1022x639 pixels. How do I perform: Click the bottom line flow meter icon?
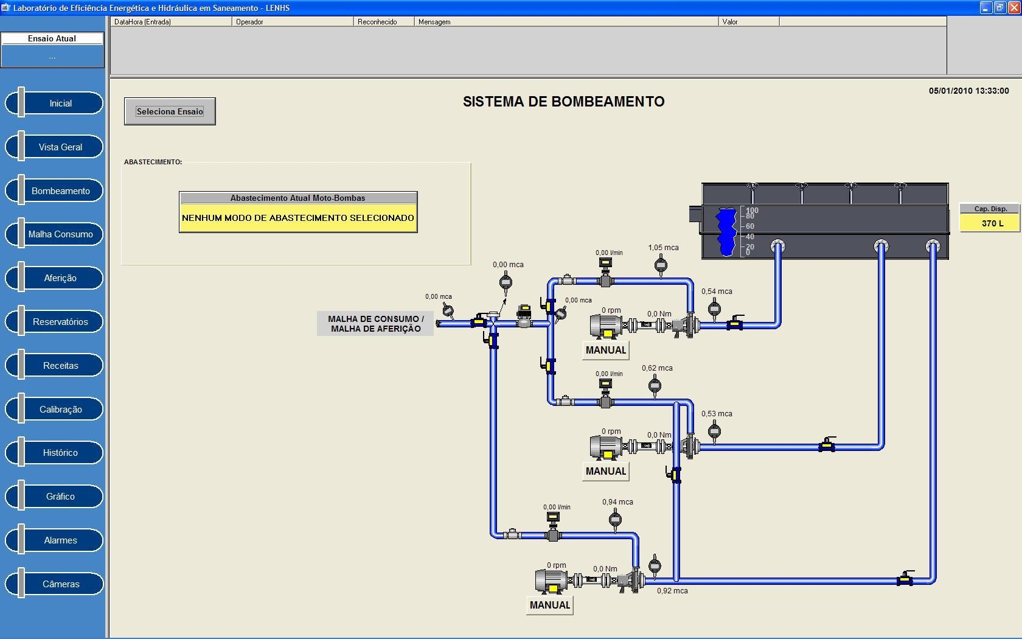coord(553,526)
